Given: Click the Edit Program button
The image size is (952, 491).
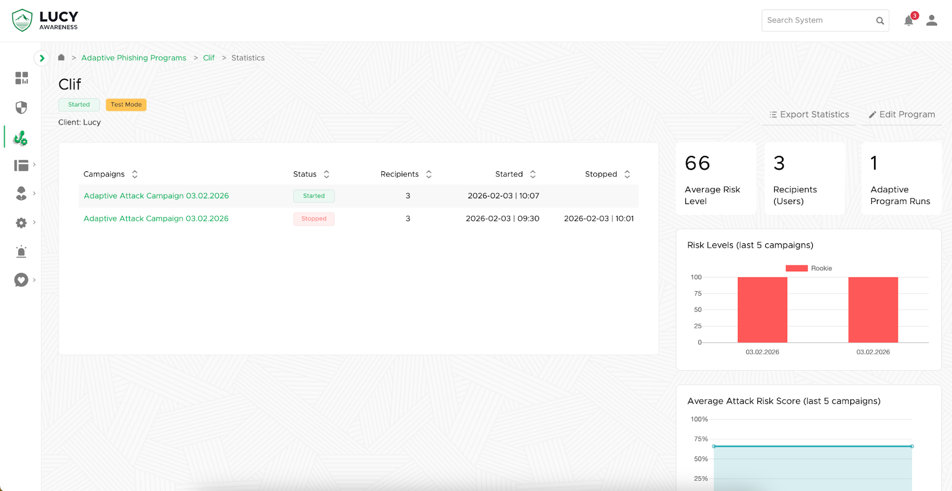Looking at the screenshot, I should click(x=901, y=114).
